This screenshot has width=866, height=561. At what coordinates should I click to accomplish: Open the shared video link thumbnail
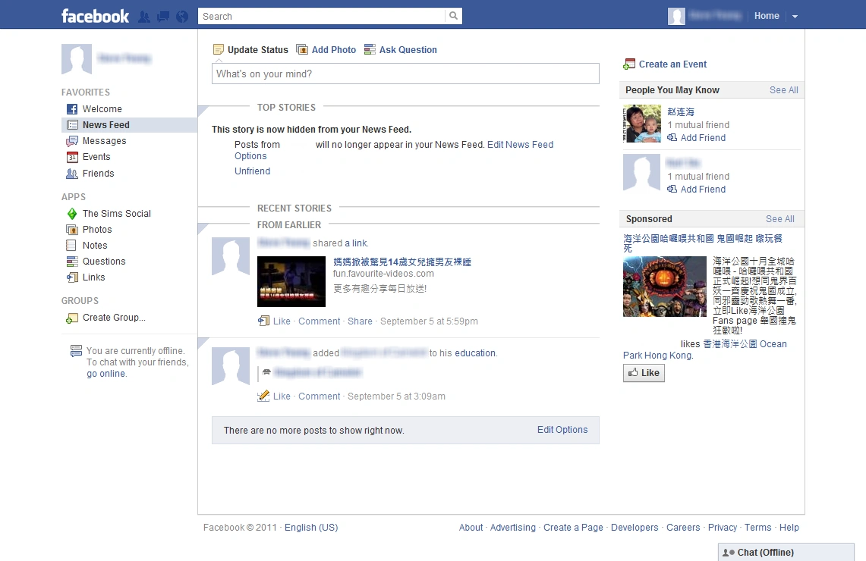[291, 281]
